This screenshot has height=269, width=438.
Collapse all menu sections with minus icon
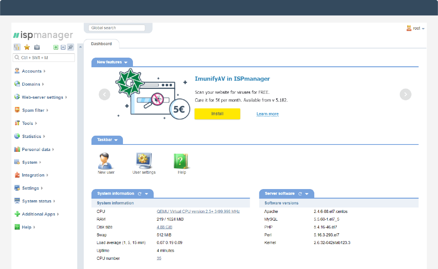coord(63,47)
